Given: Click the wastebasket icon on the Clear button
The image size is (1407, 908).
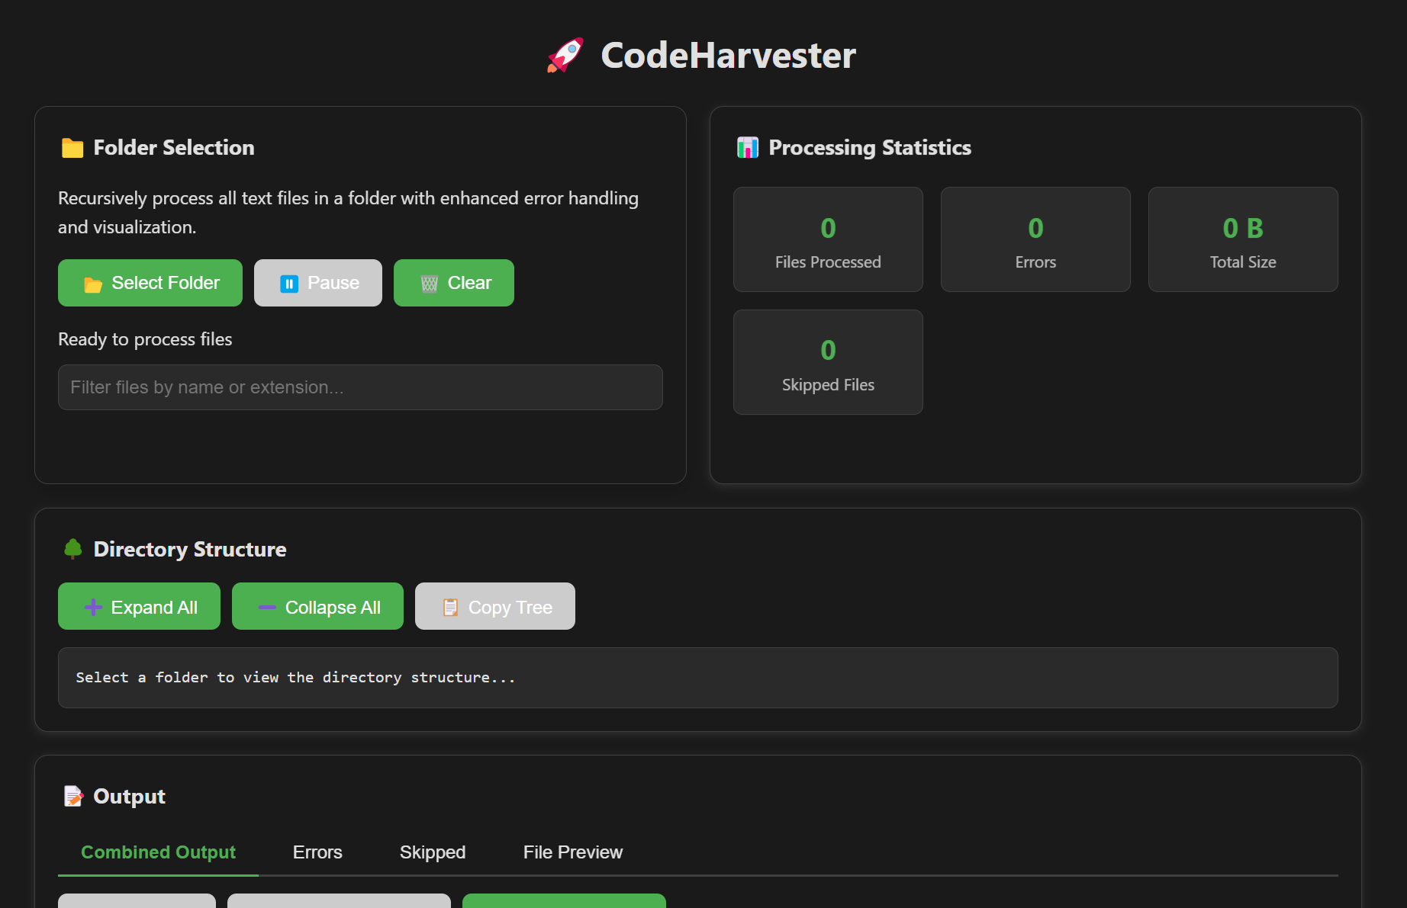Looking at the screenshot, I should 430,283.
